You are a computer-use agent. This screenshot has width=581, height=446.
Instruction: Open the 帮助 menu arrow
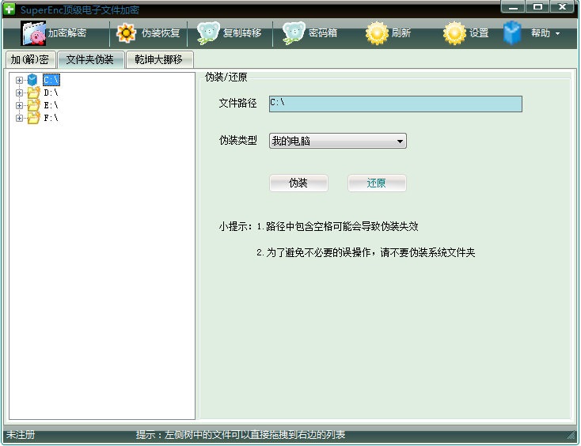point(558,34)
